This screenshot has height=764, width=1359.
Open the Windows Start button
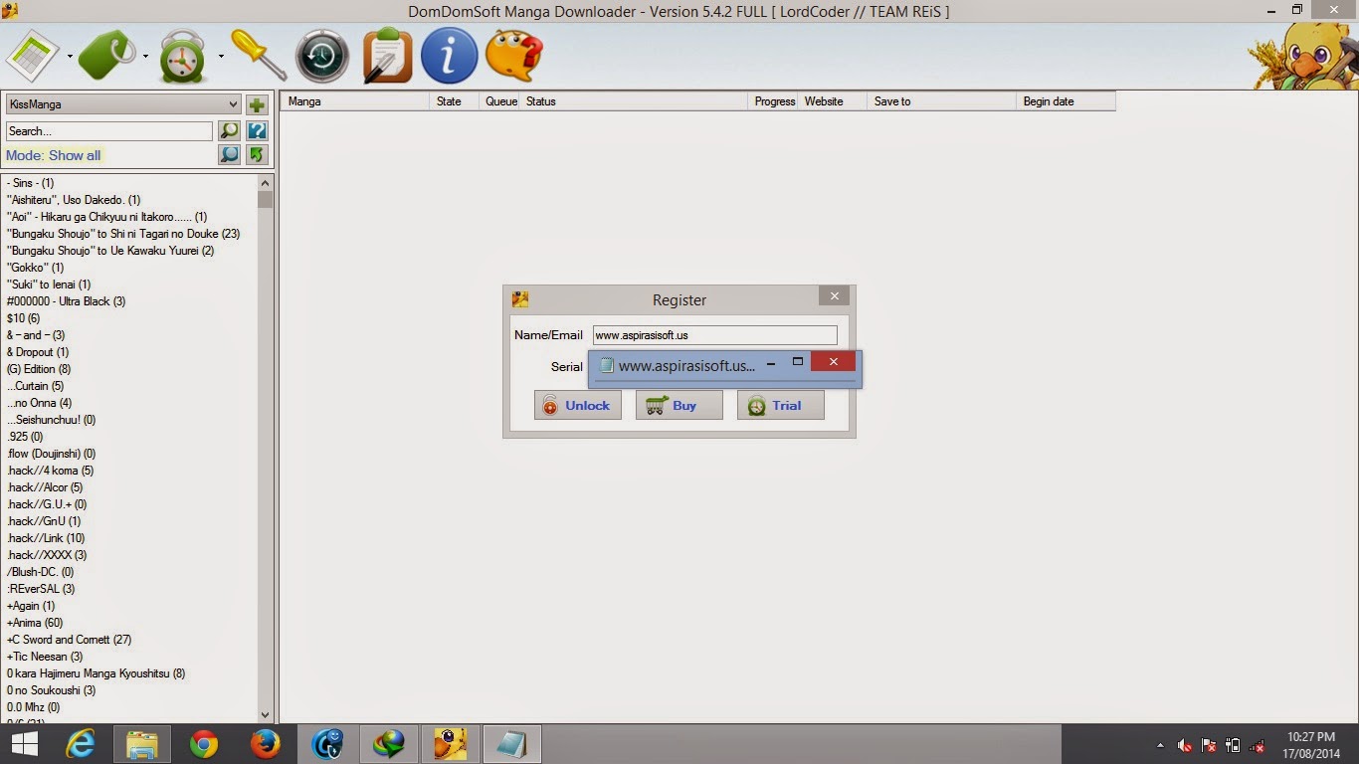pyautogui.click(x=24, y=744)
